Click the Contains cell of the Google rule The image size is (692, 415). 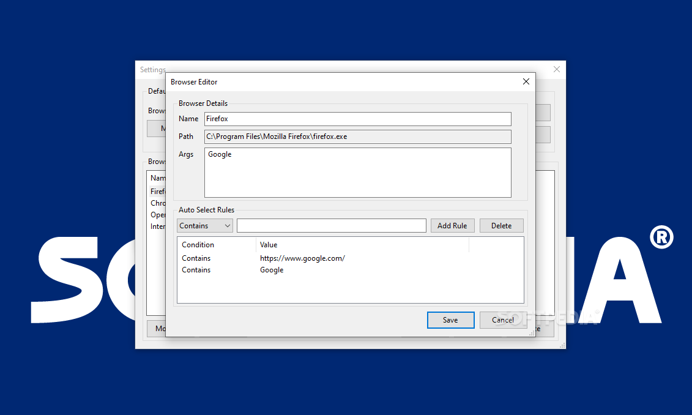(196, 270)
